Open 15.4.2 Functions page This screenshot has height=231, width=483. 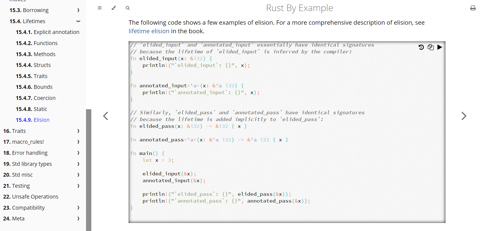pyautogui.click(x=37, y=43)
